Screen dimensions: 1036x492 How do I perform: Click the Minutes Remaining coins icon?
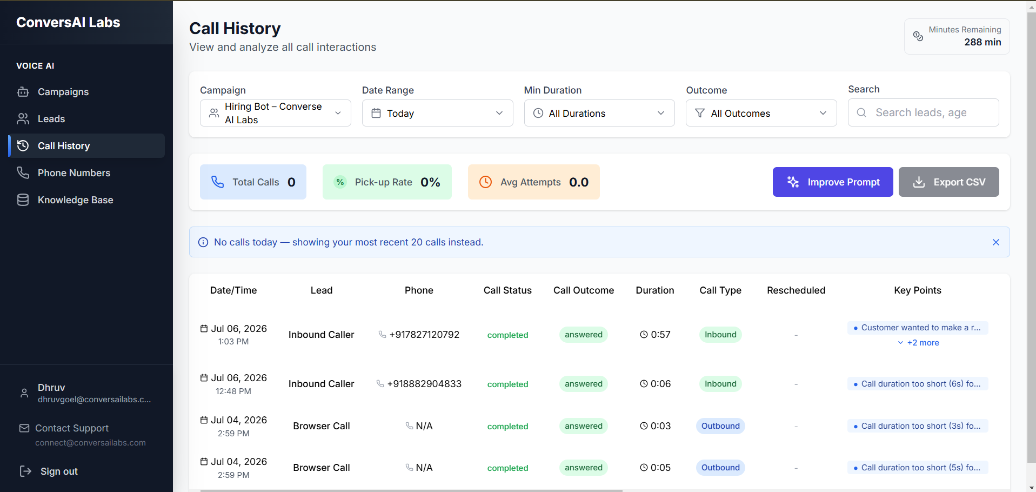(x=918, y=36)
